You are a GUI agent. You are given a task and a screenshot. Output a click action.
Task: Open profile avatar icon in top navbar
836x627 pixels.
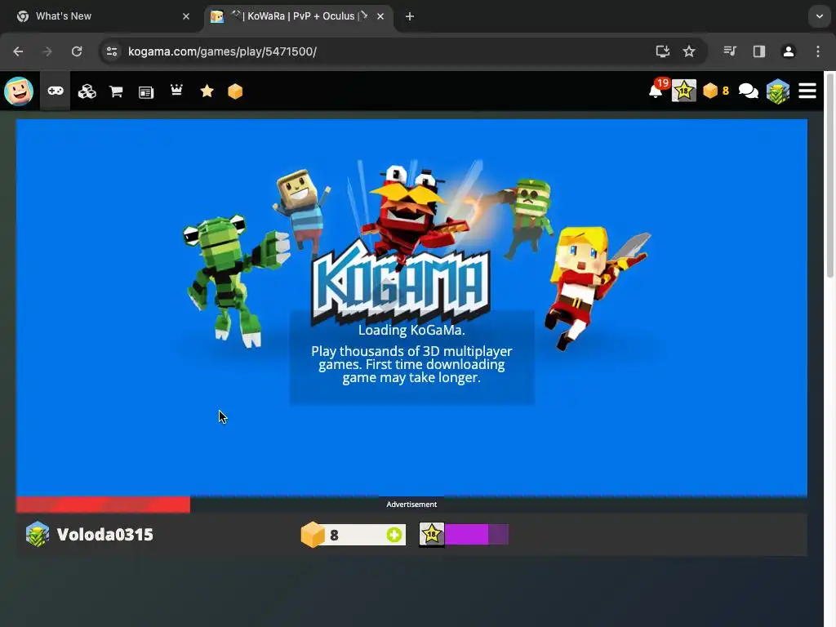778,91
